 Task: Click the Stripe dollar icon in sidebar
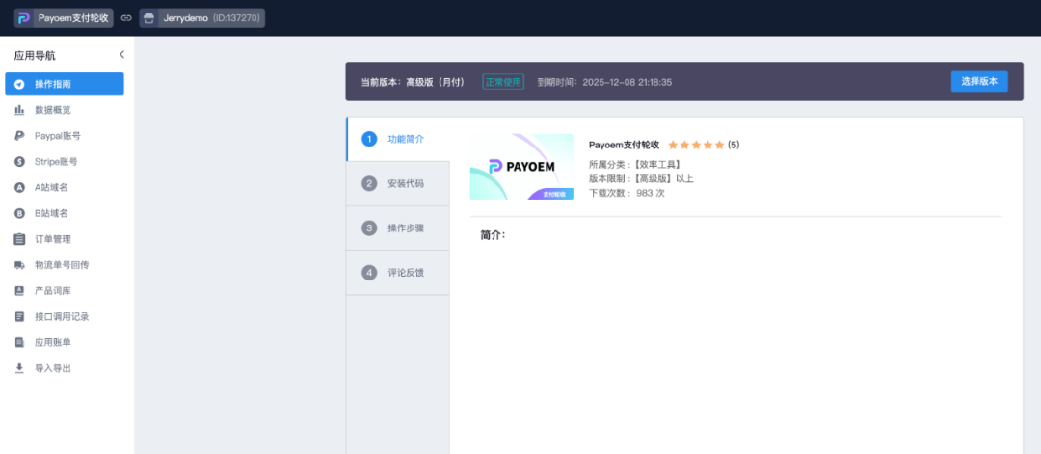[19, 161]
